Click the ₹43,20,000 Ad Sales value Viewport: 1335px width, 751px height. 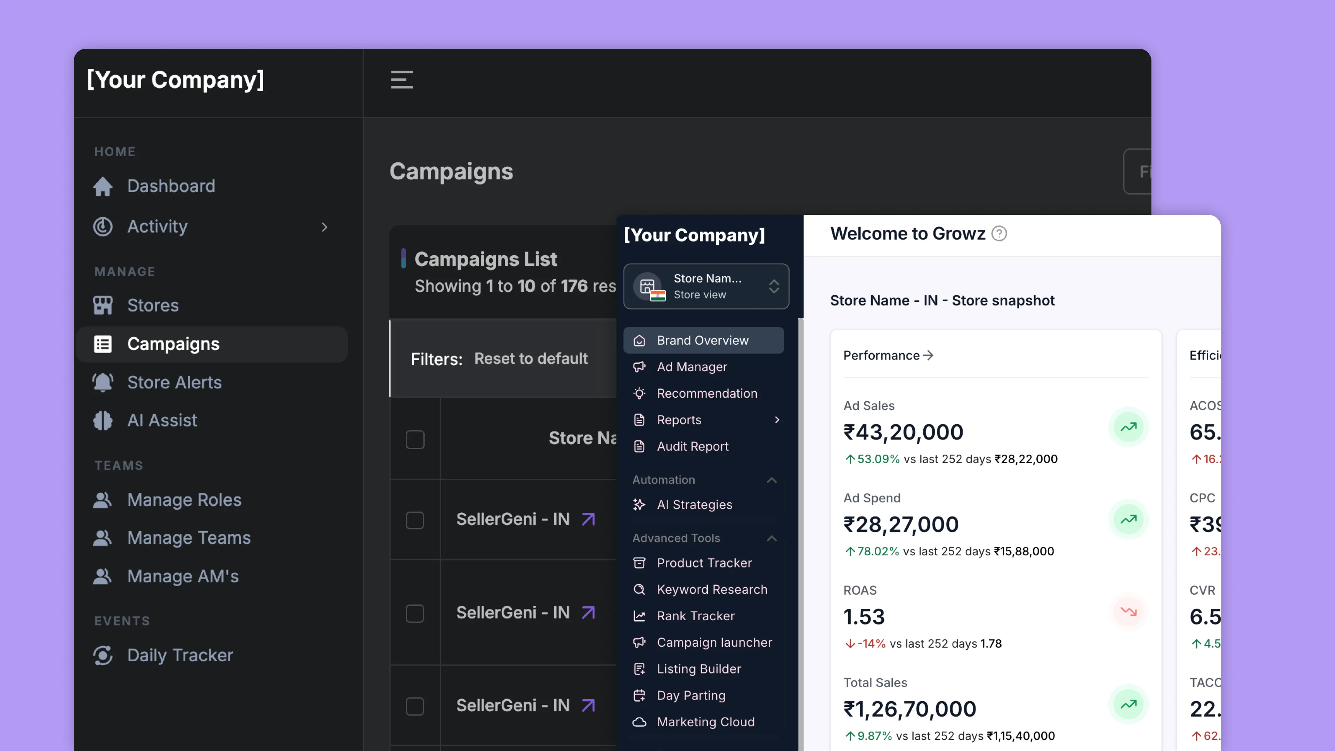tap(903, 432)
